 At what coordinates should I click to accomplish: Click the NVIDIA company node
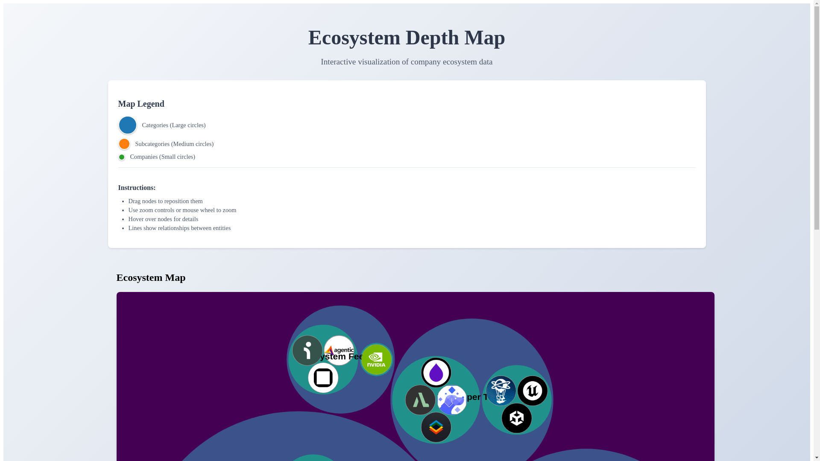click(x=376, y=359)
